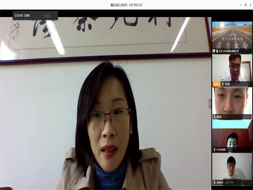Click muted mic icon on the bottom participant tile
This screenshot has height=190, width=253.
pyautogui.click(x=215, y=182)
